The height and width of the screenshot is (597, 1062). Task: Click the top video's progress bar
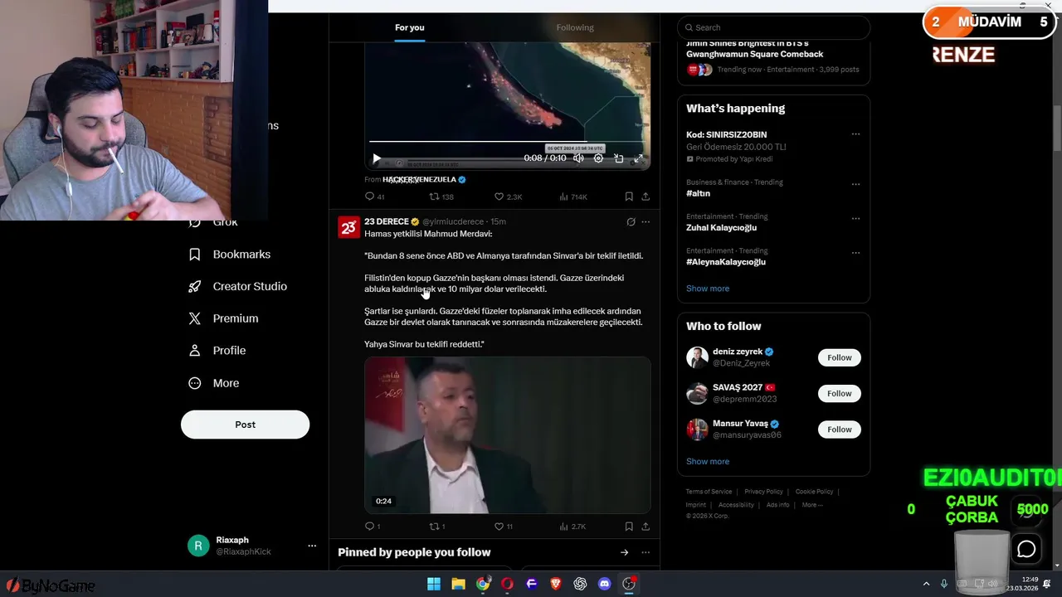[x=507, y=142]
